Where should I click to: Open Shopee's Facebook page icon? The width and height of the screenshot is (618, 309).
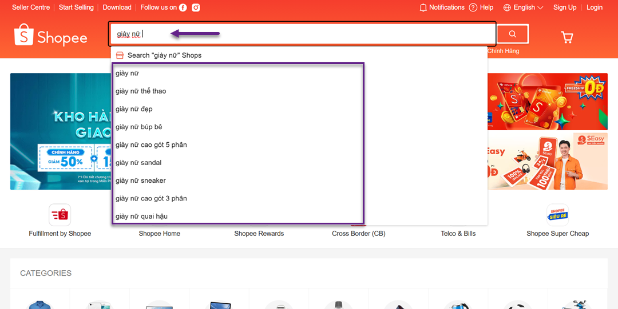click(183, 7)
